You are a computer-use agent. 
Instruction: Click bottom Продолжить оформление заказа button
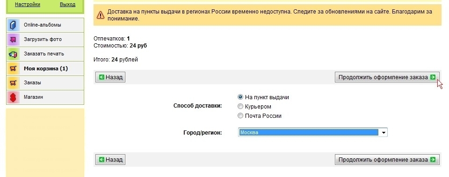pyautogui.click(x=387, y=160)
